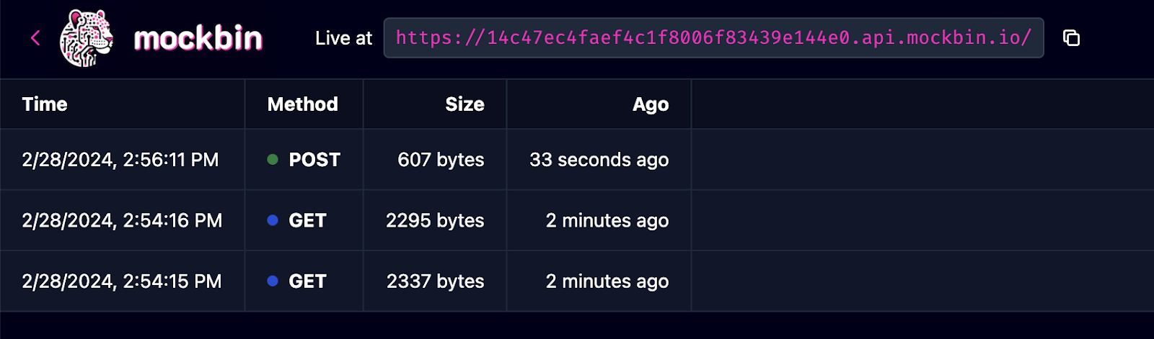Screen dimensions: 1154x339
Task: Open the GET request from 2:54:16 PM
Action: pyautogui.click(x=577, y=220)
